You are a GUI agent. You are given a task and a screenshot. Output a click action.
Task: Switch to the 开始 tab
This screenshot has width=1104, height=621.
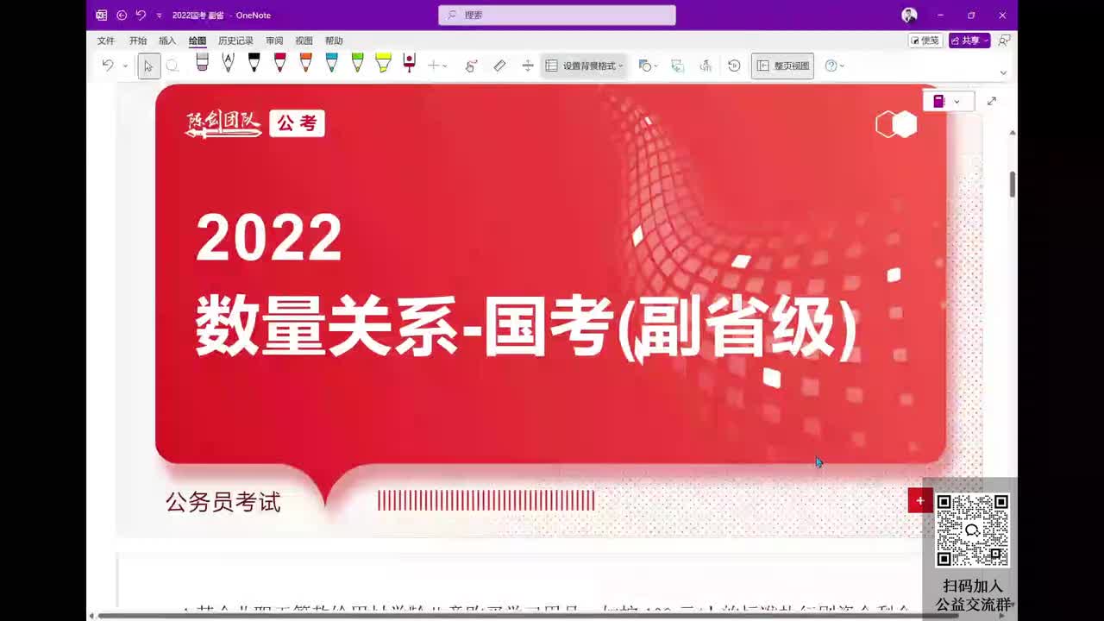point(138,41)
